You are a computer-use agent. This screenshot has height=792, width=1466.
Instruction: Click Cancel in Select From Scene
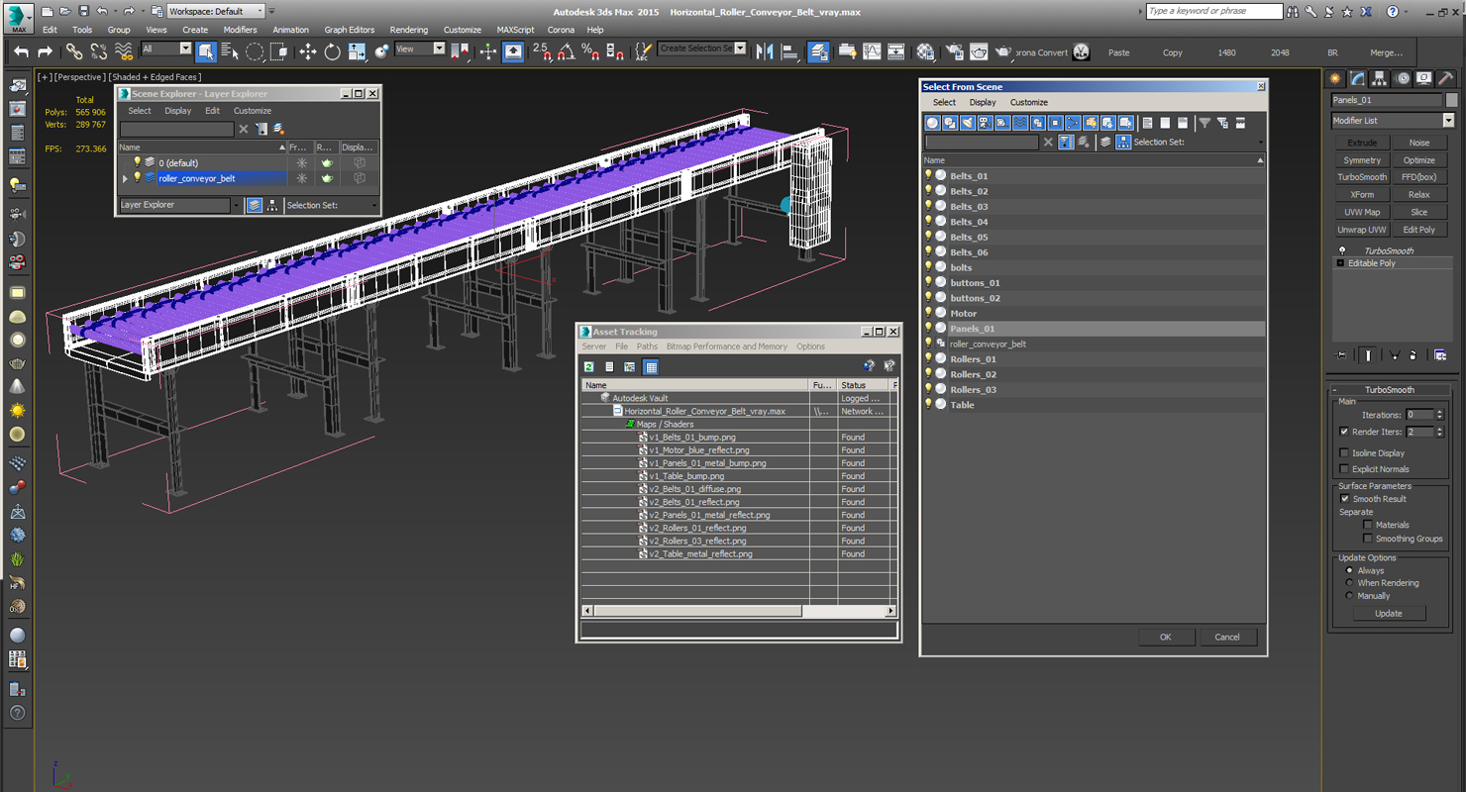(x=1227, y=637)
